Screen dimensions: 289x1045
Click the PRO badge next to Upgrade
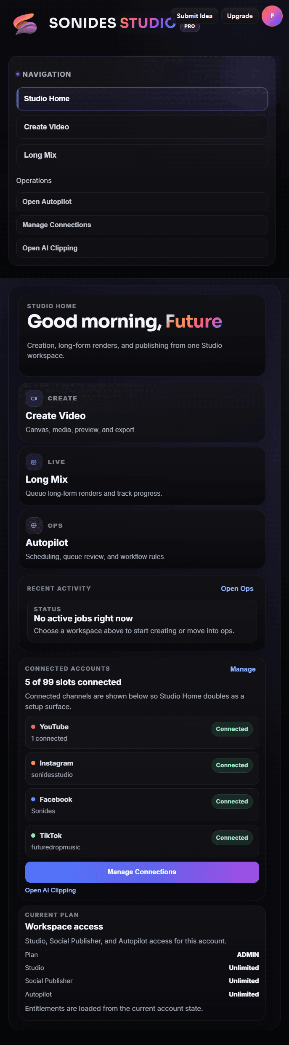(x=190, y=26)
